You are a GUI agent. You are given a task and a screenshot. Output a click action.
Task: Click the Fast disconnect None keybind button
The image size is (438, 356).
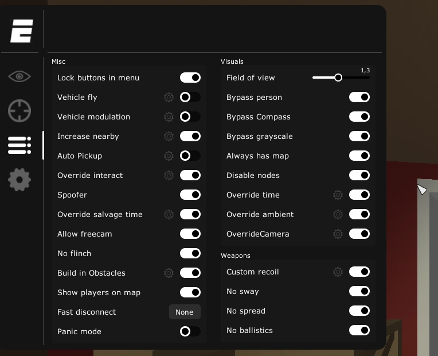(x=185, y=312)
